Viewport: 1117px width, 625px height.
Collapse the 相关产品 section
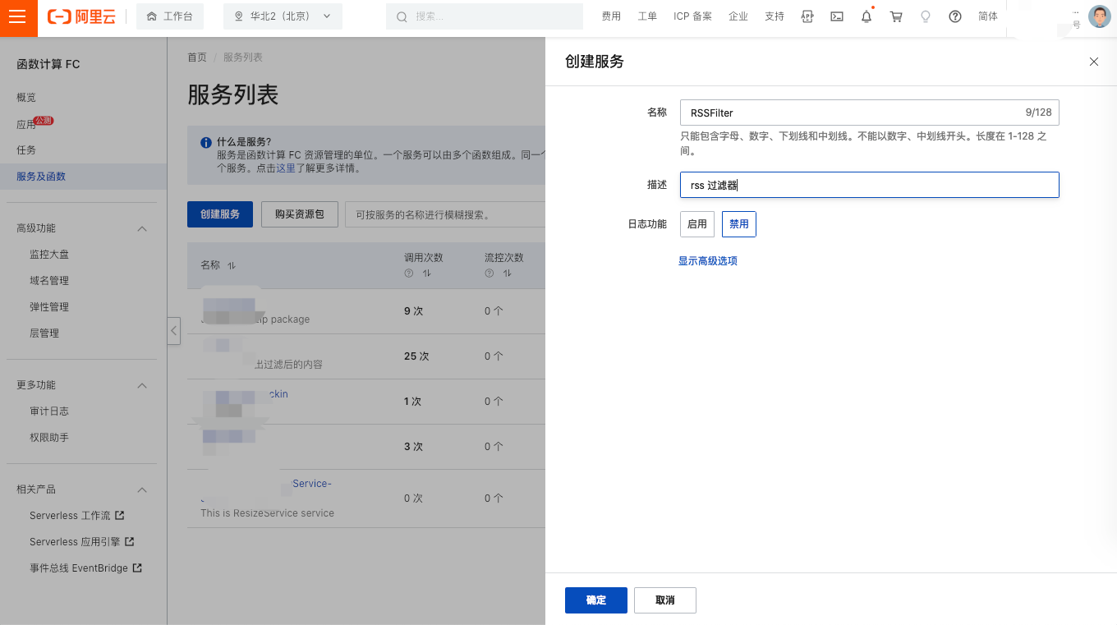142,489
